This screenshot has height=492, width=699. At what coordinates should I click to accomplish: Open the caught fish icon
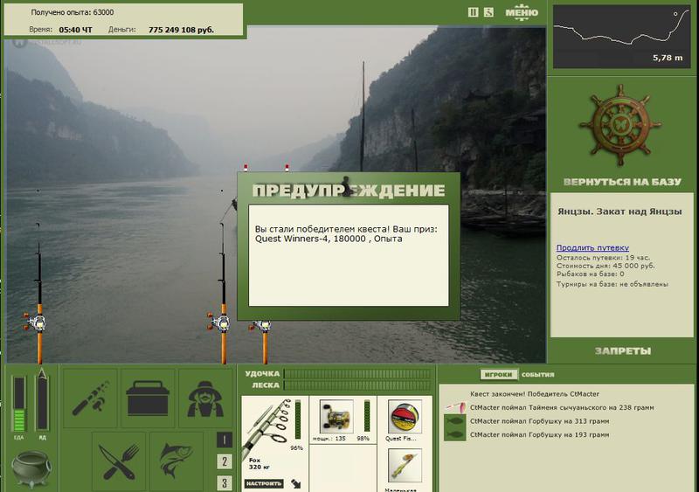point(176,461)
